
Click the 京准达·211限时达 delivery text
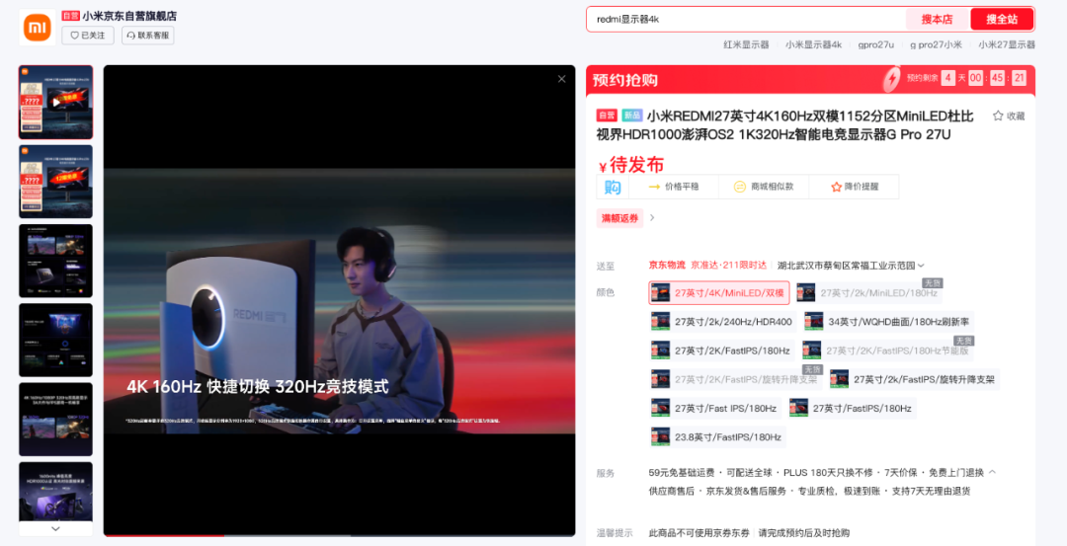729,266
